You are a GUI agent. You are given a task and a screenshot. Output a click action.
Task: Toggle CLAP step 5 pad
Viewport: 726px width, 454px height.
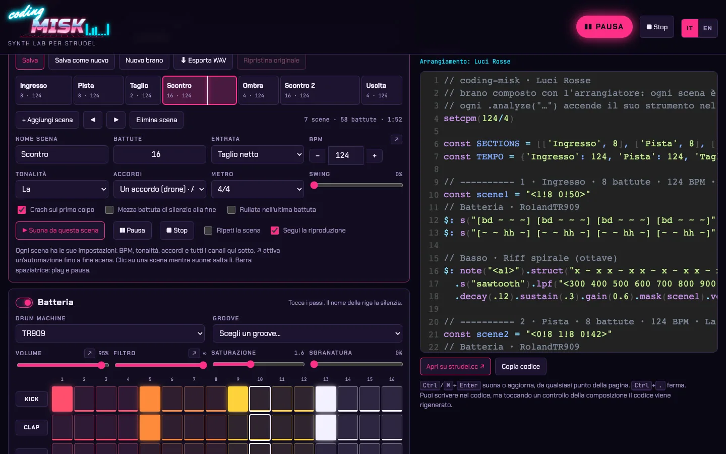pos(150,427)
